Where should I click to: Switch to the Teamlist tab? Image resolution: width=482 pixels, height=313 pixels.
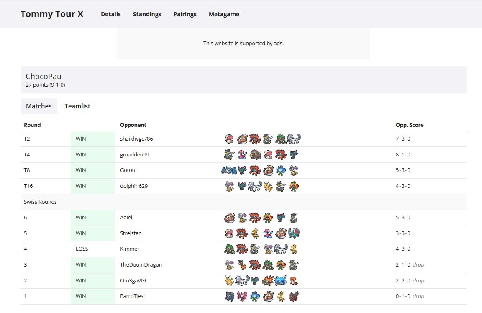(x=77, y=106)
